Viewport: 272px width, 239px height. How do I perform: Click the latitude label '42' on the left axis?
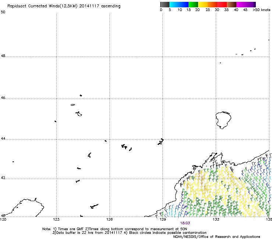(3, 178)
